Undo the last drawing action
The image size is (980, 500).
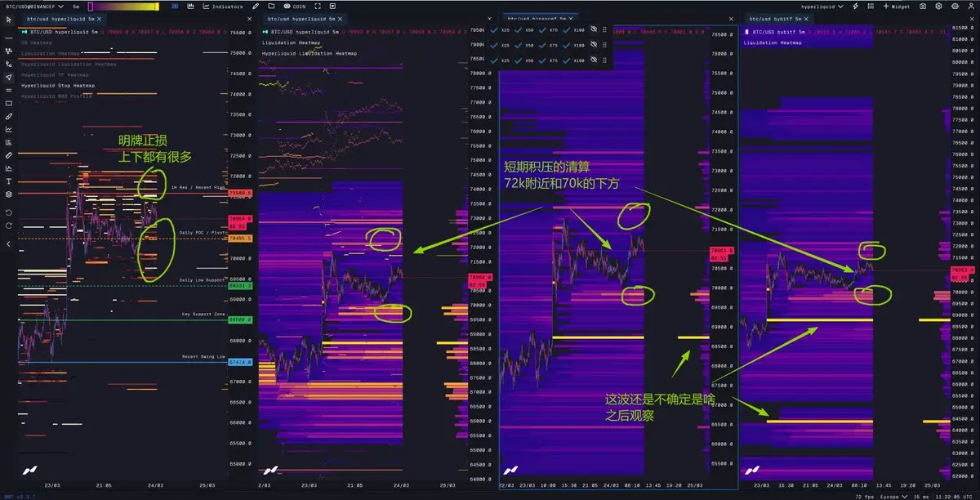click(x=9, y=212)
